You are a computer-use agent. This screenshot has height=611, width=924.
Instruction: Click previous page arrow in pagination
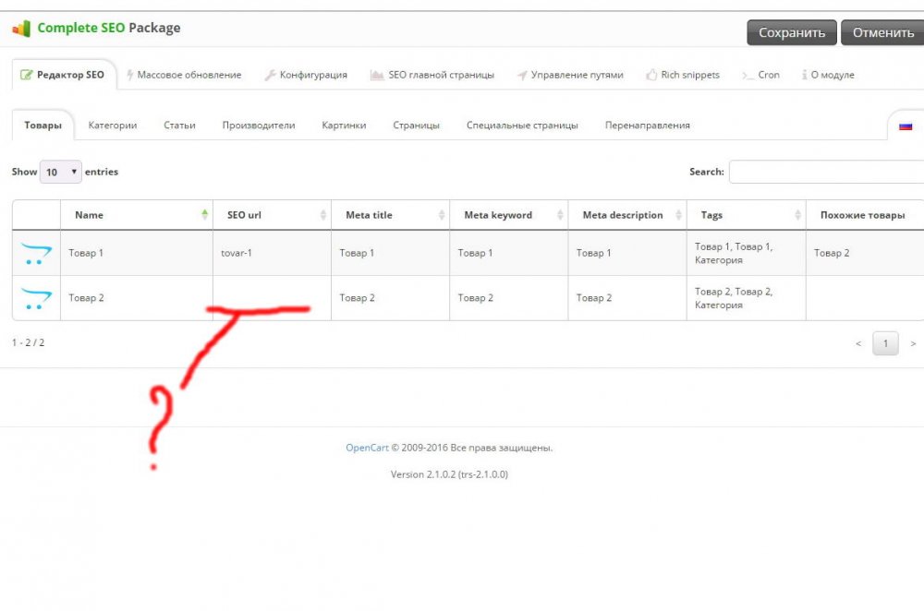858,343
